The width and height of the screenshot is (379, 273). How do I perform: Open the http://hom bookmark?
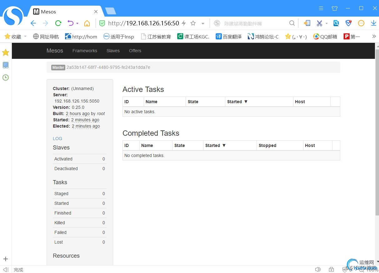click(81, 37)
